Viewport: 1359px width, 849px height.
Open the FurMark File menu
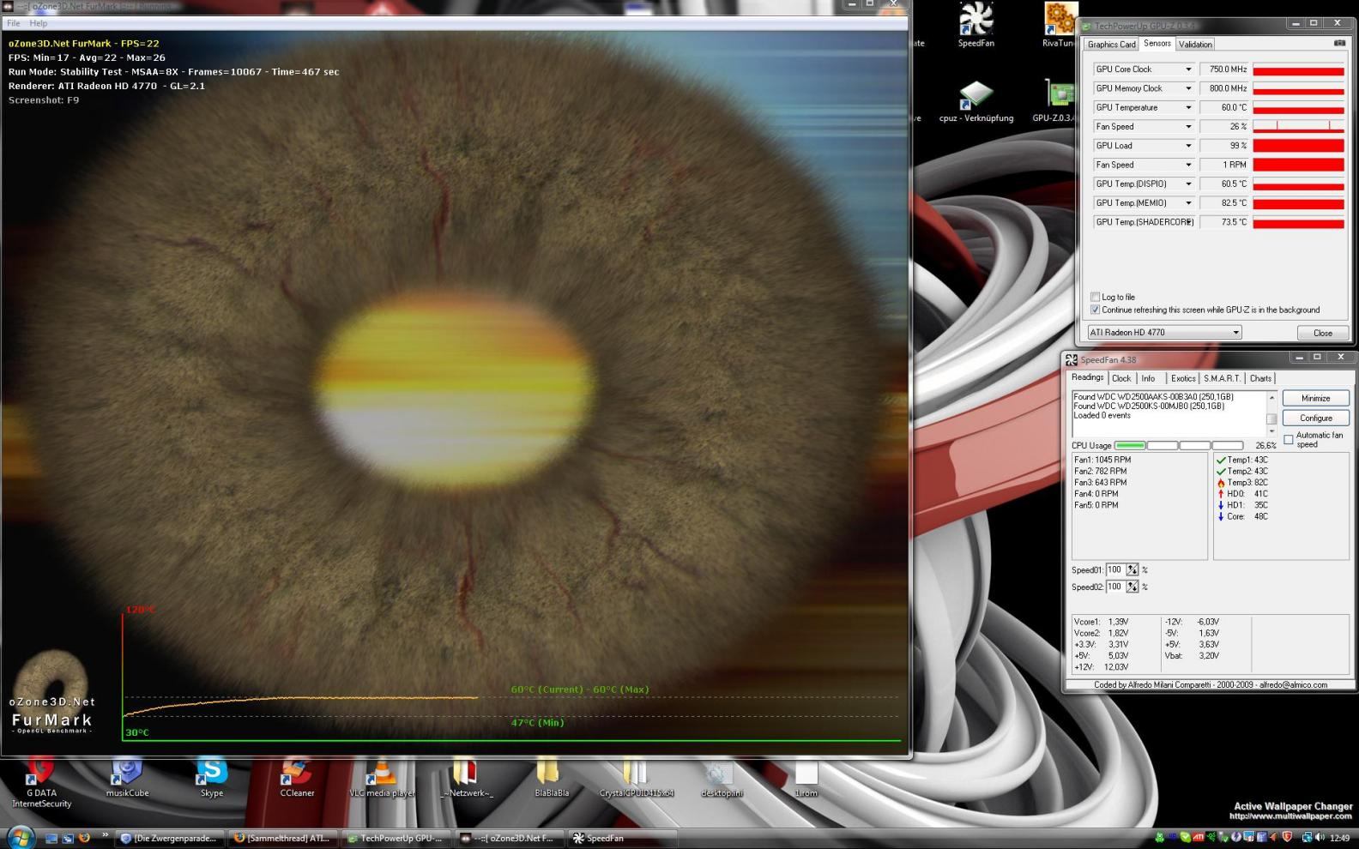14,23
